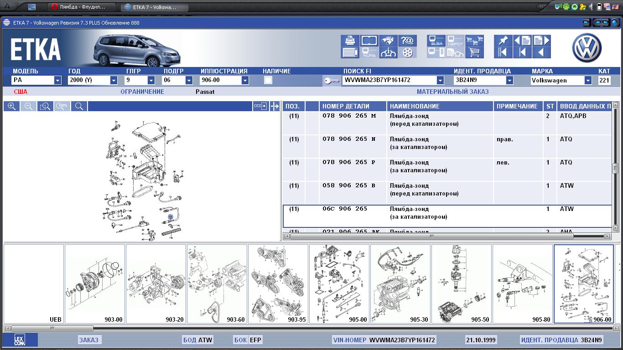The width and height of the screenshot is (623, 350).
Task: Click the LEX COM logo in status bar
Action: pos(20,340)
